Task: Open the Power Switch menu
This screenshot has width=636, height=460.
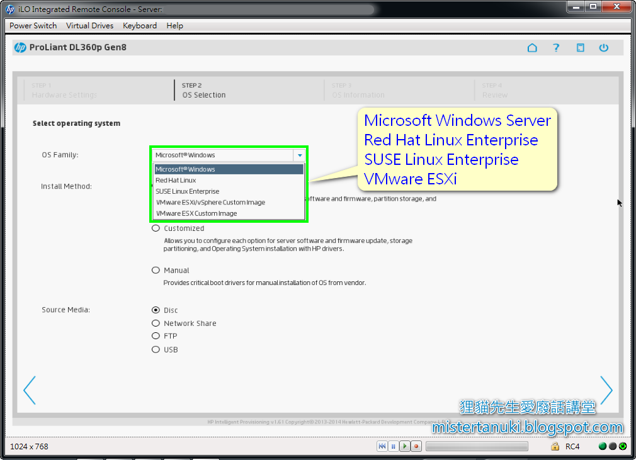Action: pos(33,26)
